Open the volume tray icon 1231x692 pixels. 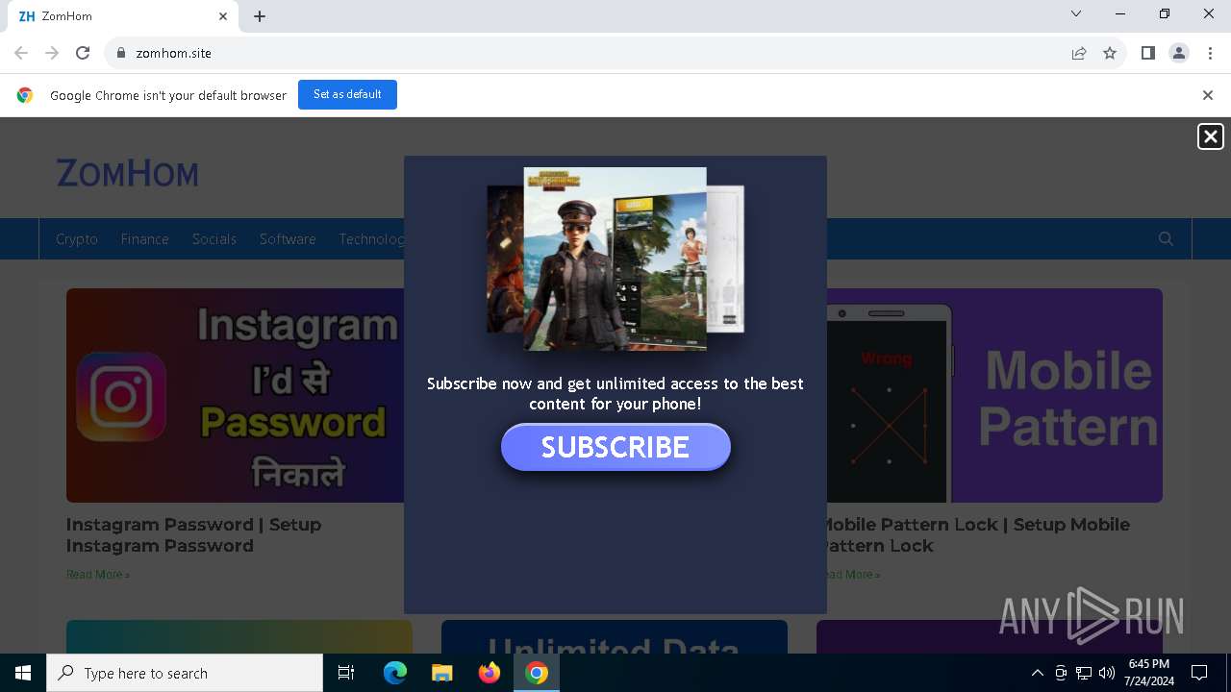1106,673
